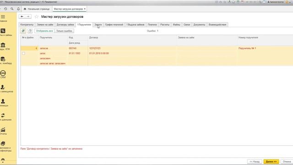Screen dimensions: 293x165
Task: Open the Документы tab
Action: click(x=199, y=25)
